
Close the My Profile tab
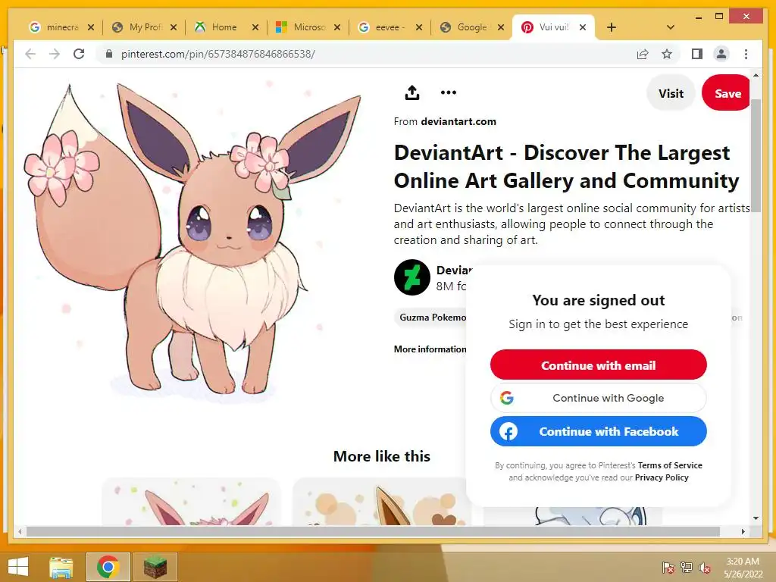tap(174, 27)
